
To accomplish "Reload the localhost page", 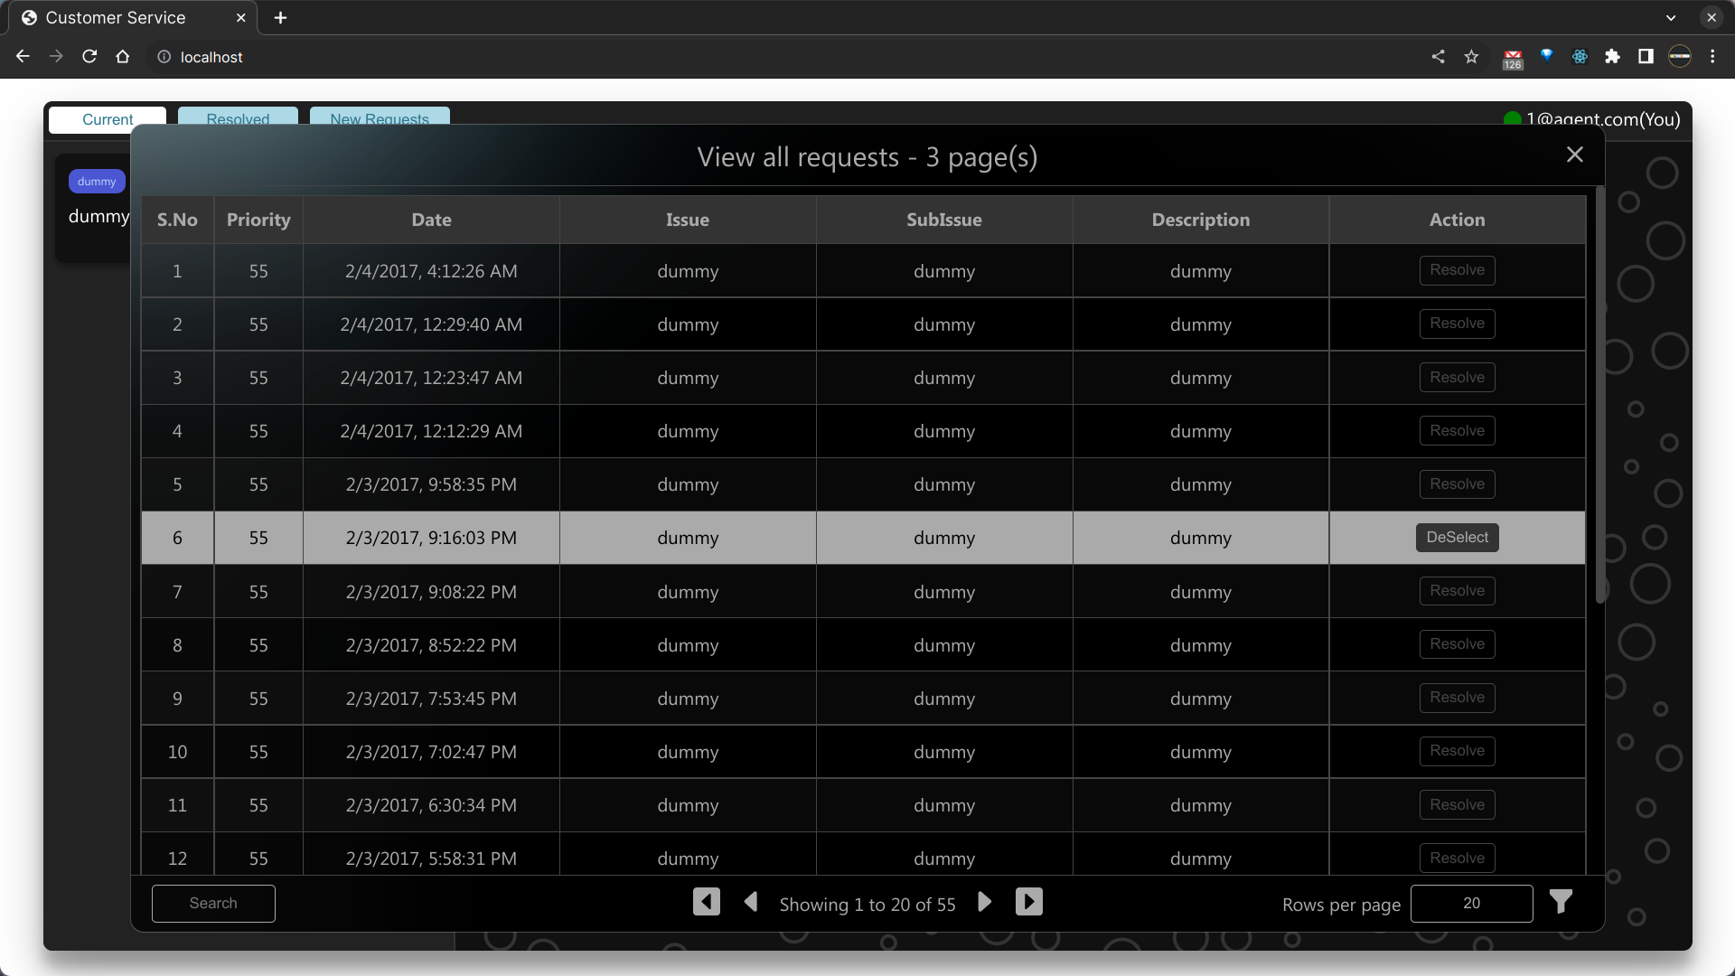I will tap(89, 57).
